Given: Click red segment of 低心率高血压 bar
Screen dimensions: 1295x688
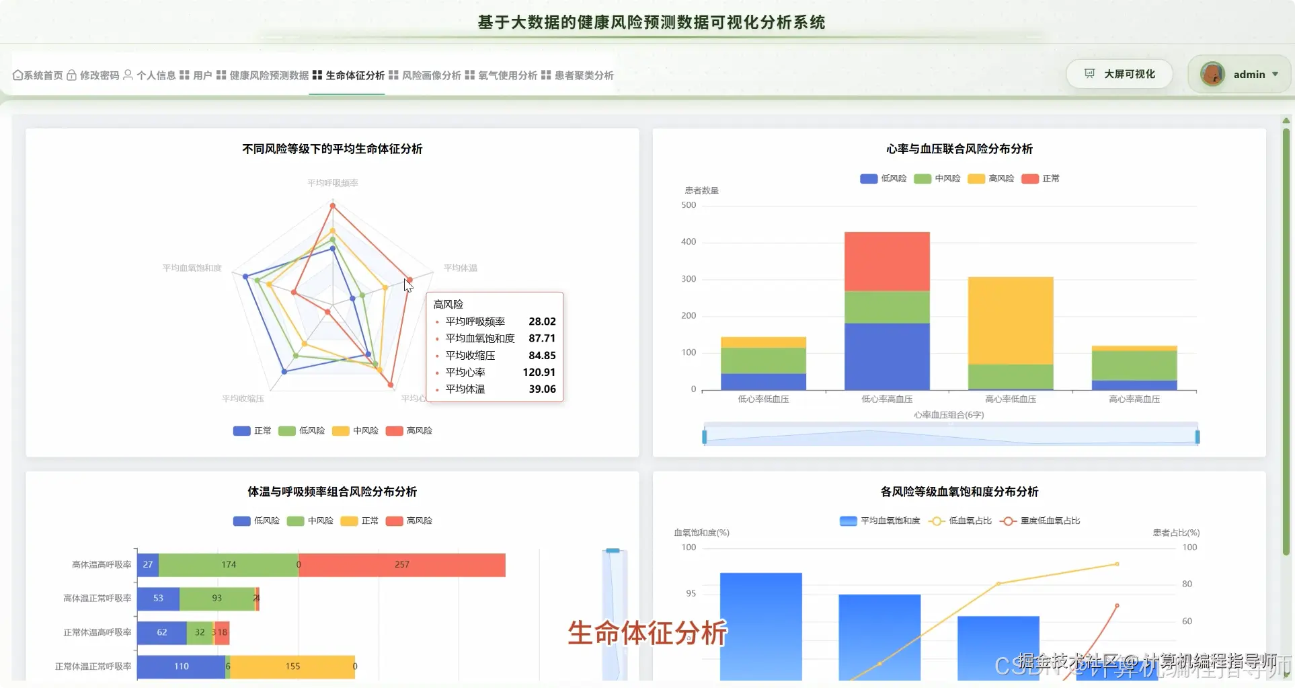Looking at the screenshot, I should [x=887, y=262].
